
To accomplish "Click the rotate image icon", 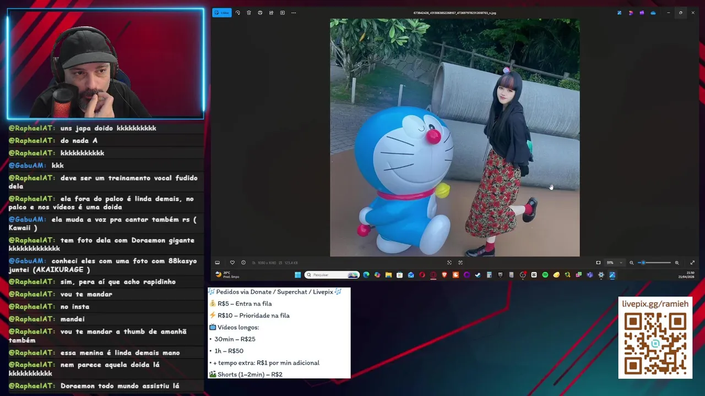I will 238,13.
